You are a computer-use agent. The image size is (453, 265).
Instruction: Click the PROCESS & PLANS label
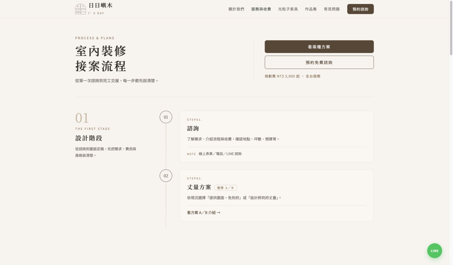(95, 38)
